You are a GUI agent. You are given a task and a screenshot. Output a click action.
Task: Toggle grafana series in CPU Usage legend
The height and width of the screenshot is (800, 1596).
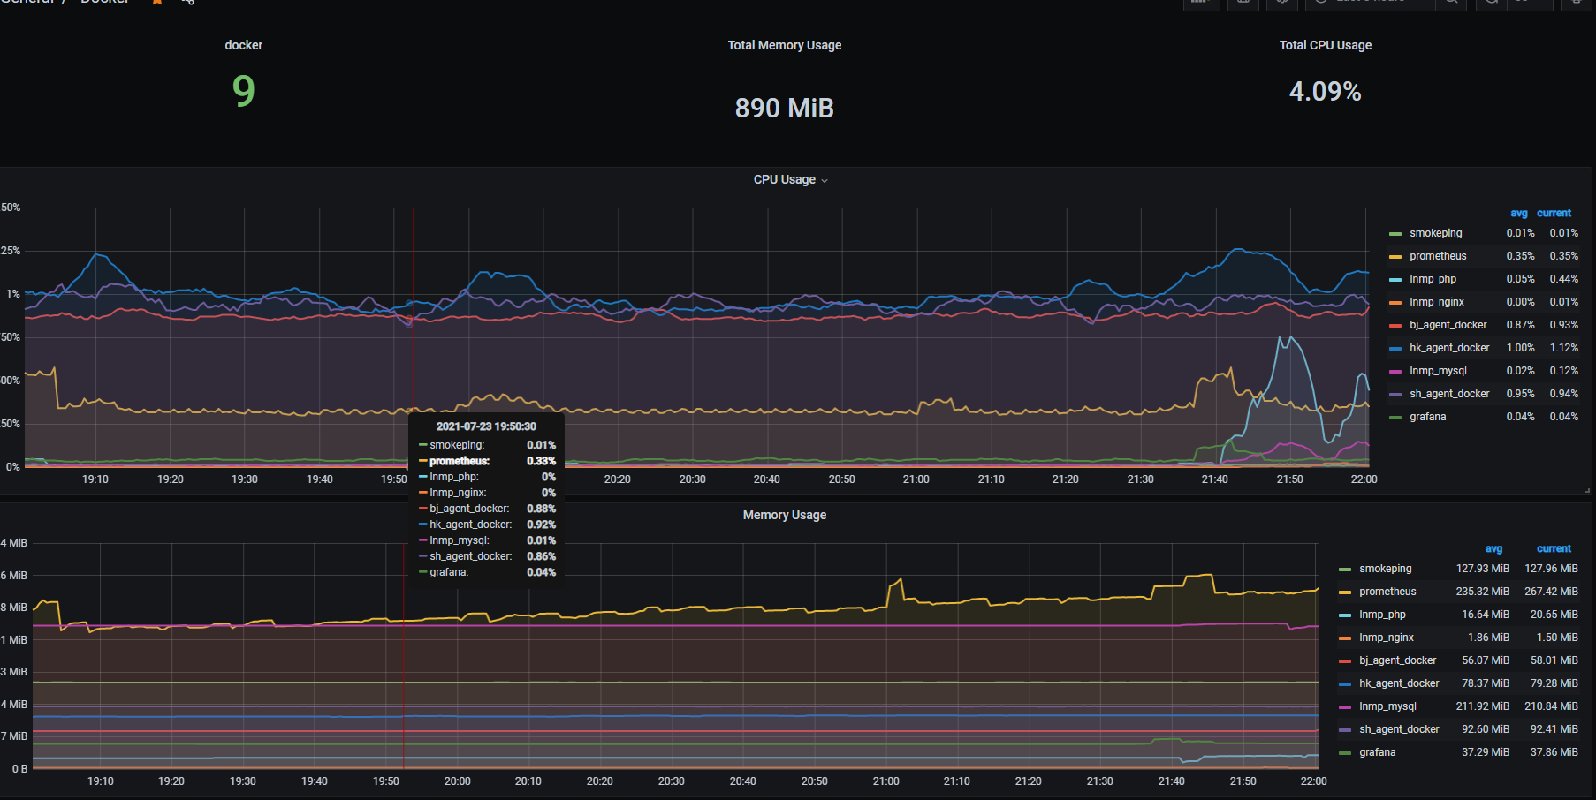pos(1427,417)
